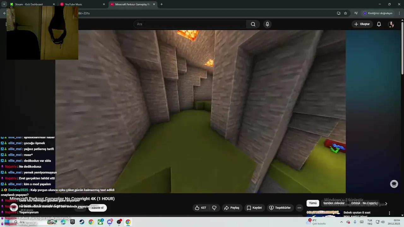Open Bebek uyutan 8 saat video thumbnail
The height and width of the screenshot is (227, 404).
coord(324,214)
